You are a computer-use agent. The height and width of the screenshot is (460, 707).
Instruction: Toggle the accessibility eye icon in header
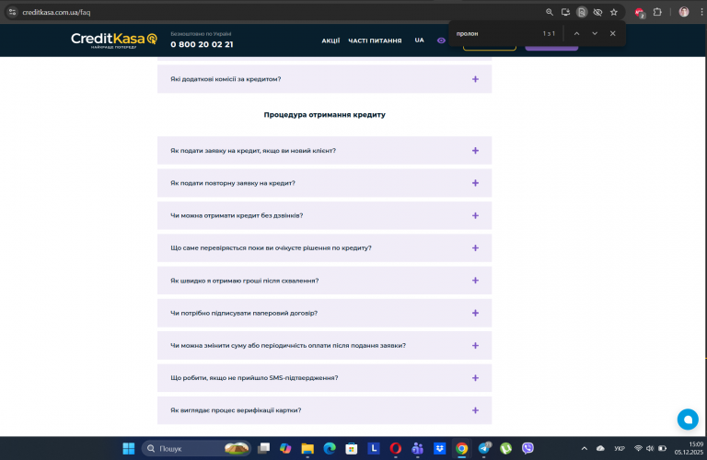click(441, 40)
